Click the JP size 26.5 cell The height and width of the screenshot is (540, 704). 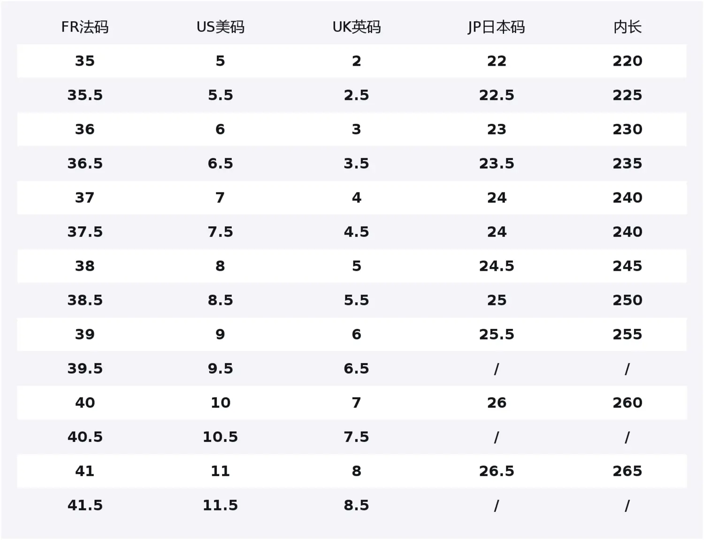tap(497, 471)
